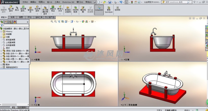
Task: Click the File Properties icon in the title bar
Action: (135, 2)
